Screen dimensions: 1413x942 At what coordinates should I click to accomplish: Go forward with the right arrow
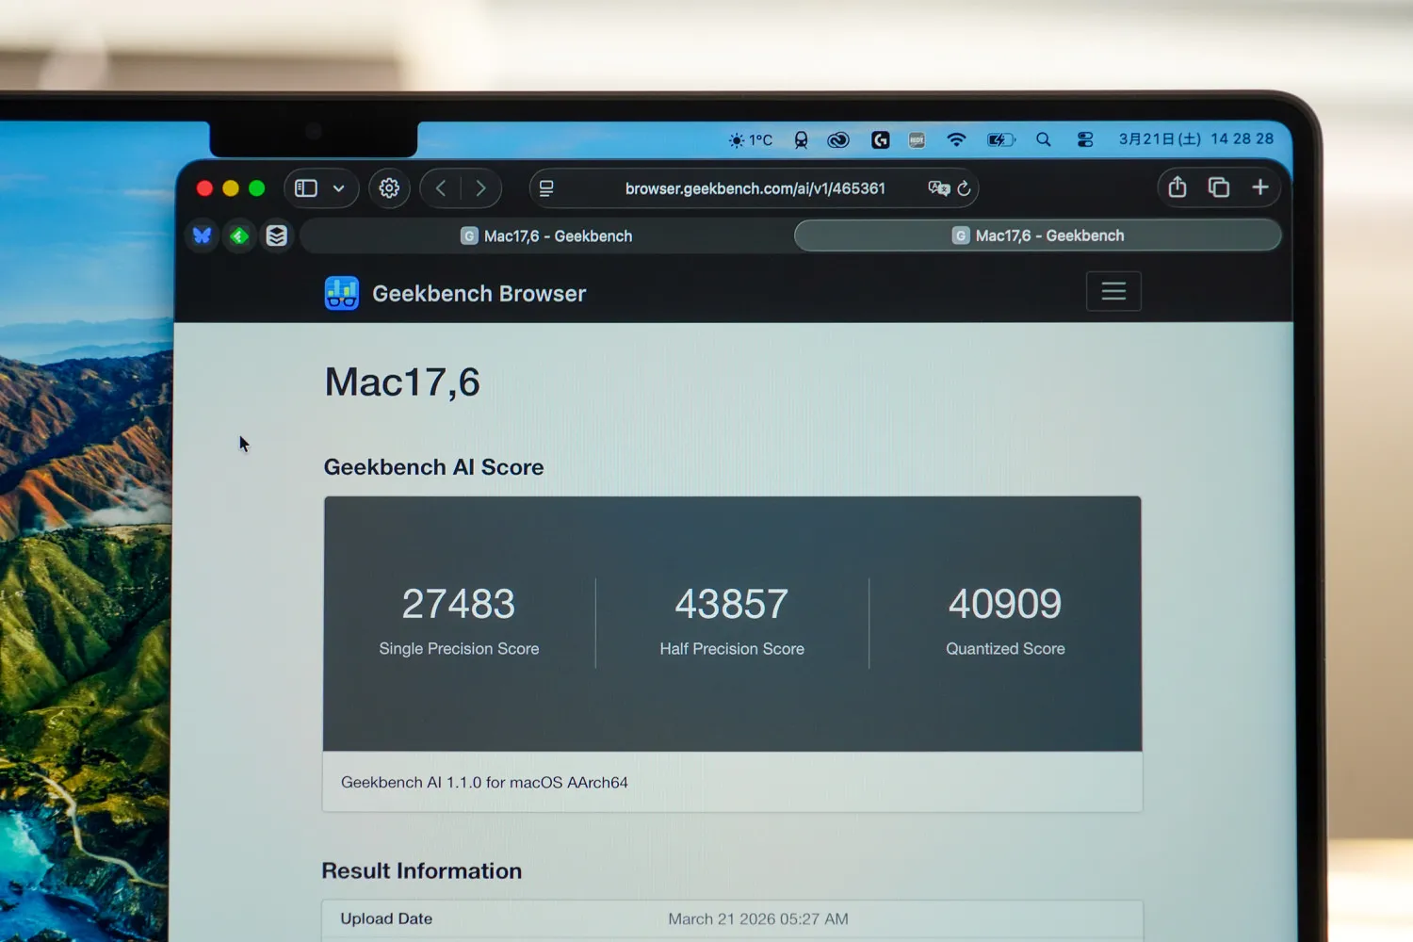[480, 188]
